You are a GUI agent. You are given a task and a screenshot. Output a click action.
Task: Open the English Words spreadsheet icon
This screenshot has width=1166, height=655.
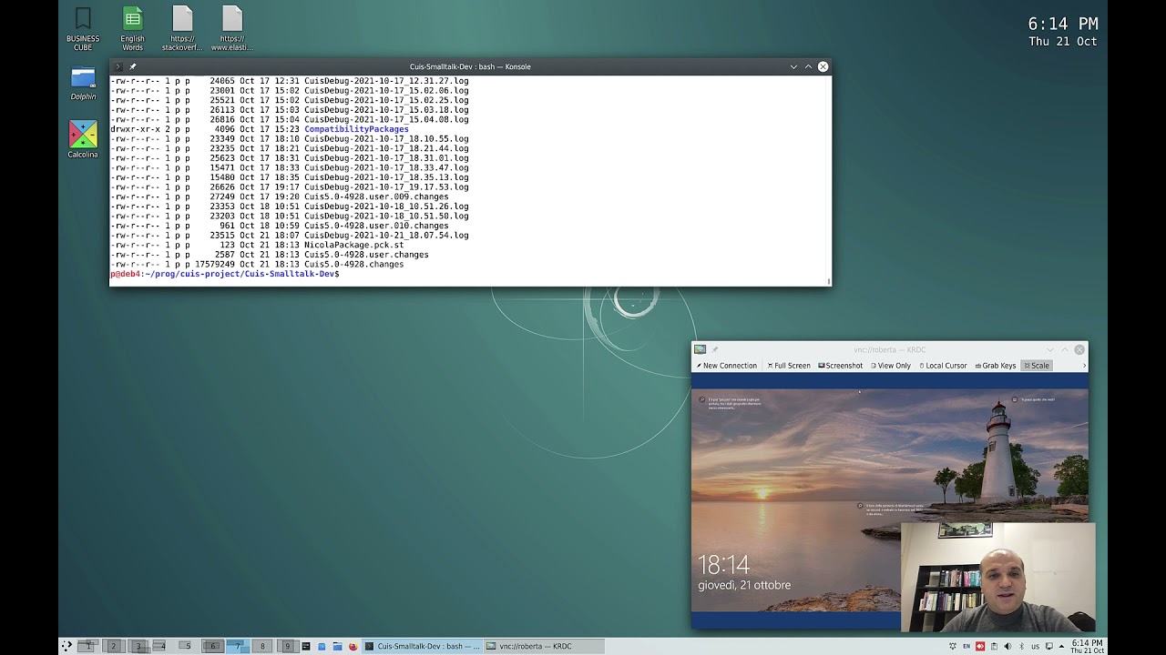tap(133, 28)
